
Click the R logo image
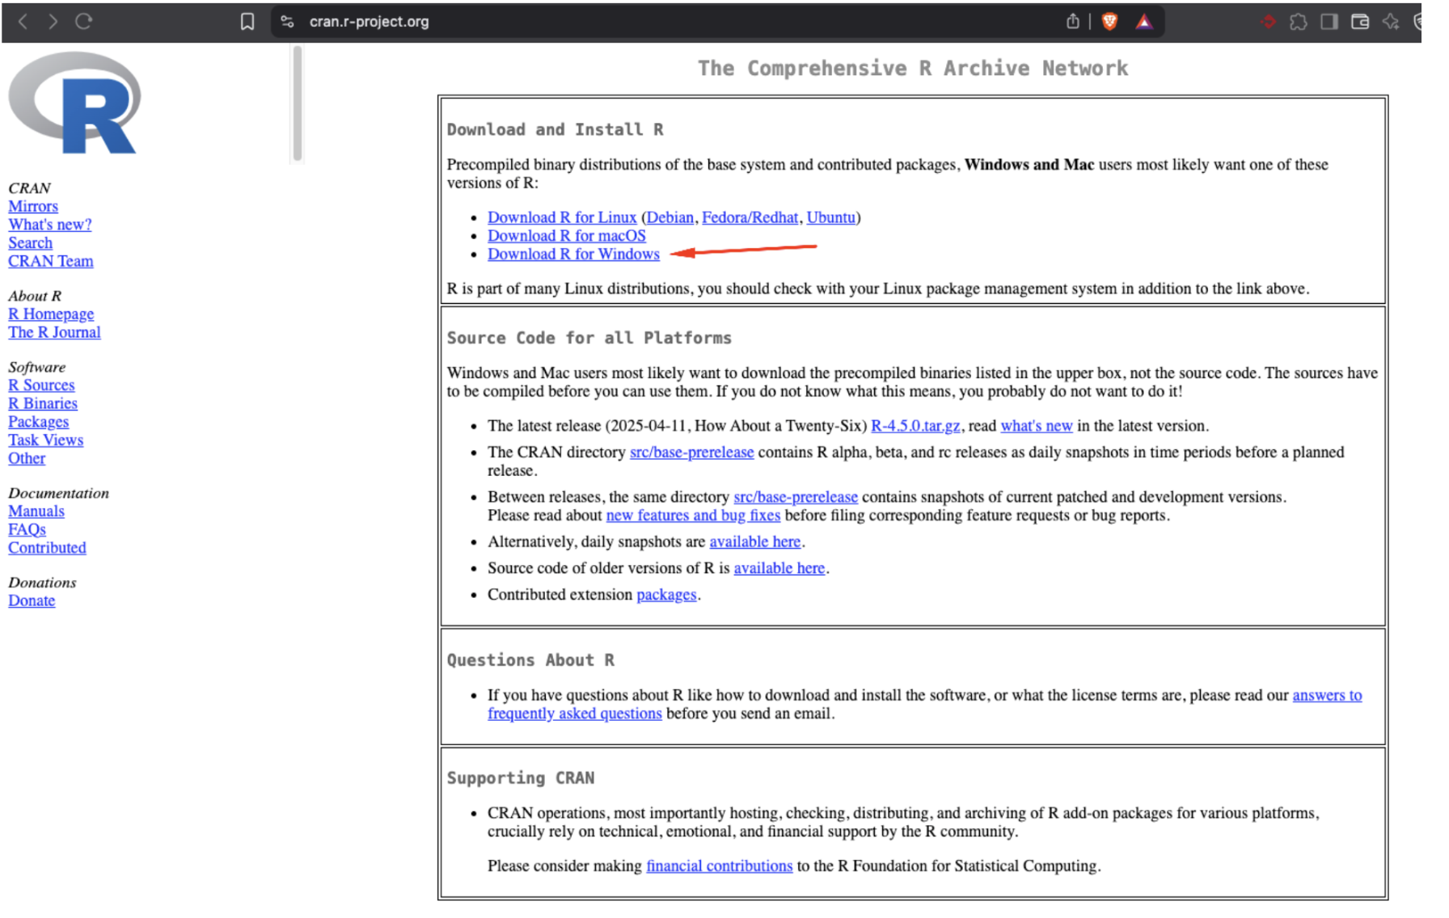[x=75, y=103]
